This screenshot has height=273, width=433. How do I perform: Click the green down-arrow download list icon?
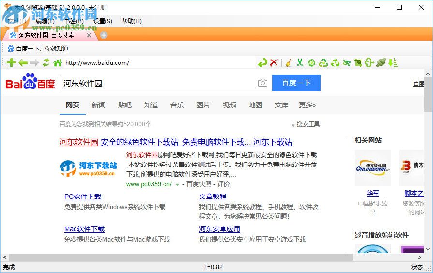click(x=393, y=63)
